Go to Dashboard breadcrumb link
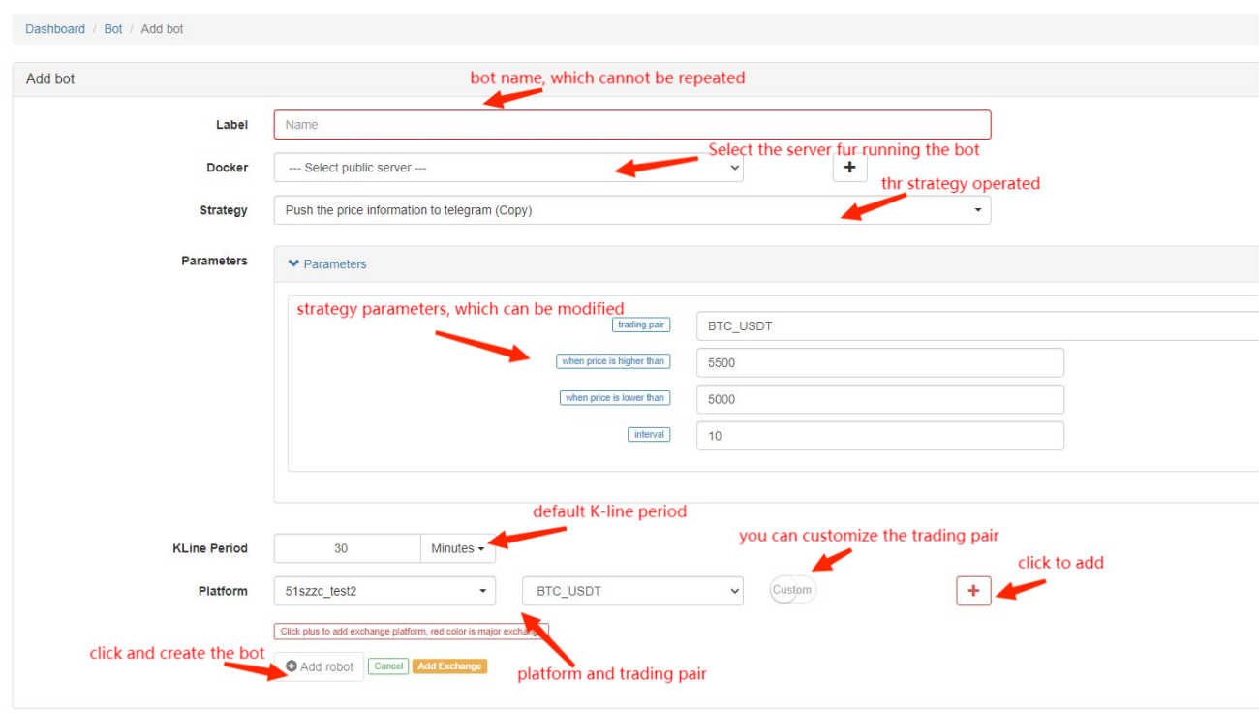This screenshot has height=713, width=1259. point(55,29)
